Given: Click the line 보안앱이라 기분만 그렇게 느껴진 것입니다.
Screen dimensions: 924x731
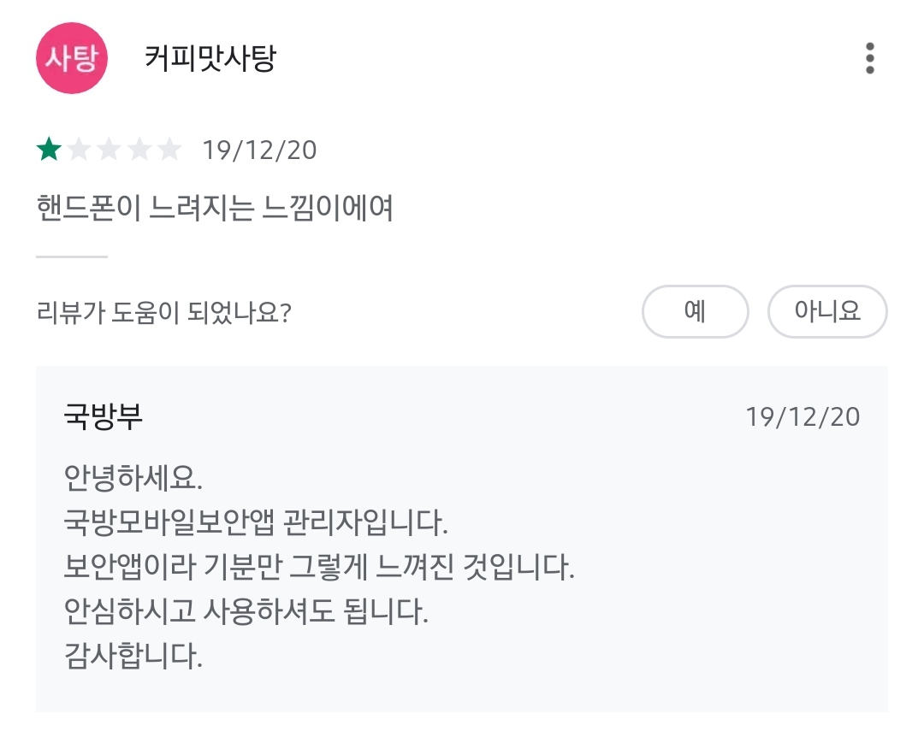Looking at the screenshot, I should (319, 567).
